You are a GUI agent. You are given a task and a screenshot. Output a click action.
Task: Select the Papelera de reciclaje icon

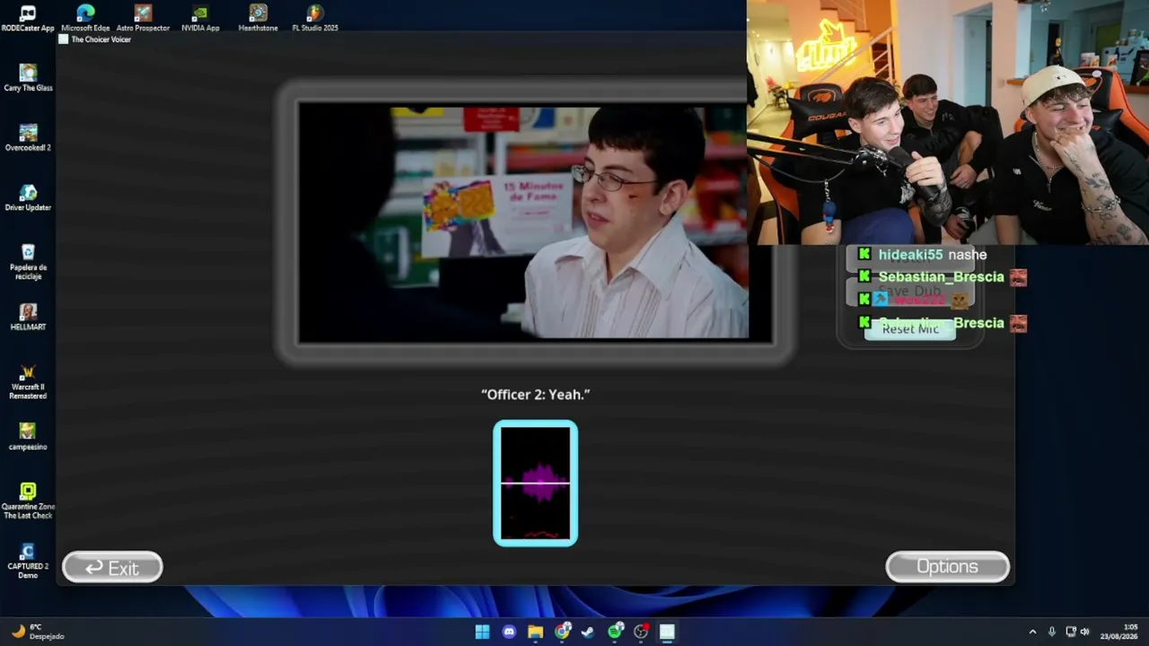click(28, 262)
